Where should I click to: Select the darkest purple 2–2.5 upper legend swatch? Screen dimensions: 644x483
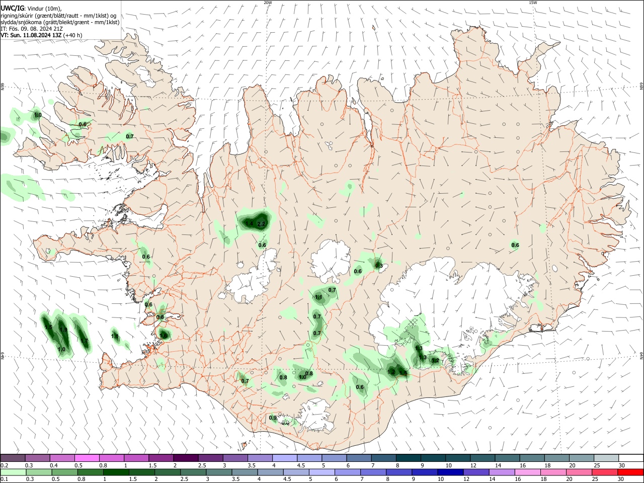tap(185, 458)
